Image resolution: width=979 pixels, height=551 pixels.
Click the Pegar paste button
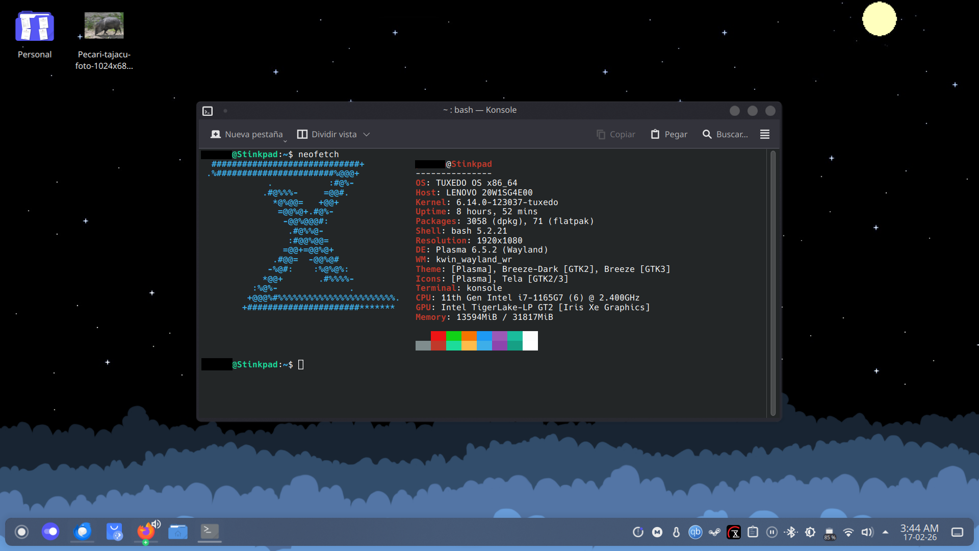click(x=669, y=134)
